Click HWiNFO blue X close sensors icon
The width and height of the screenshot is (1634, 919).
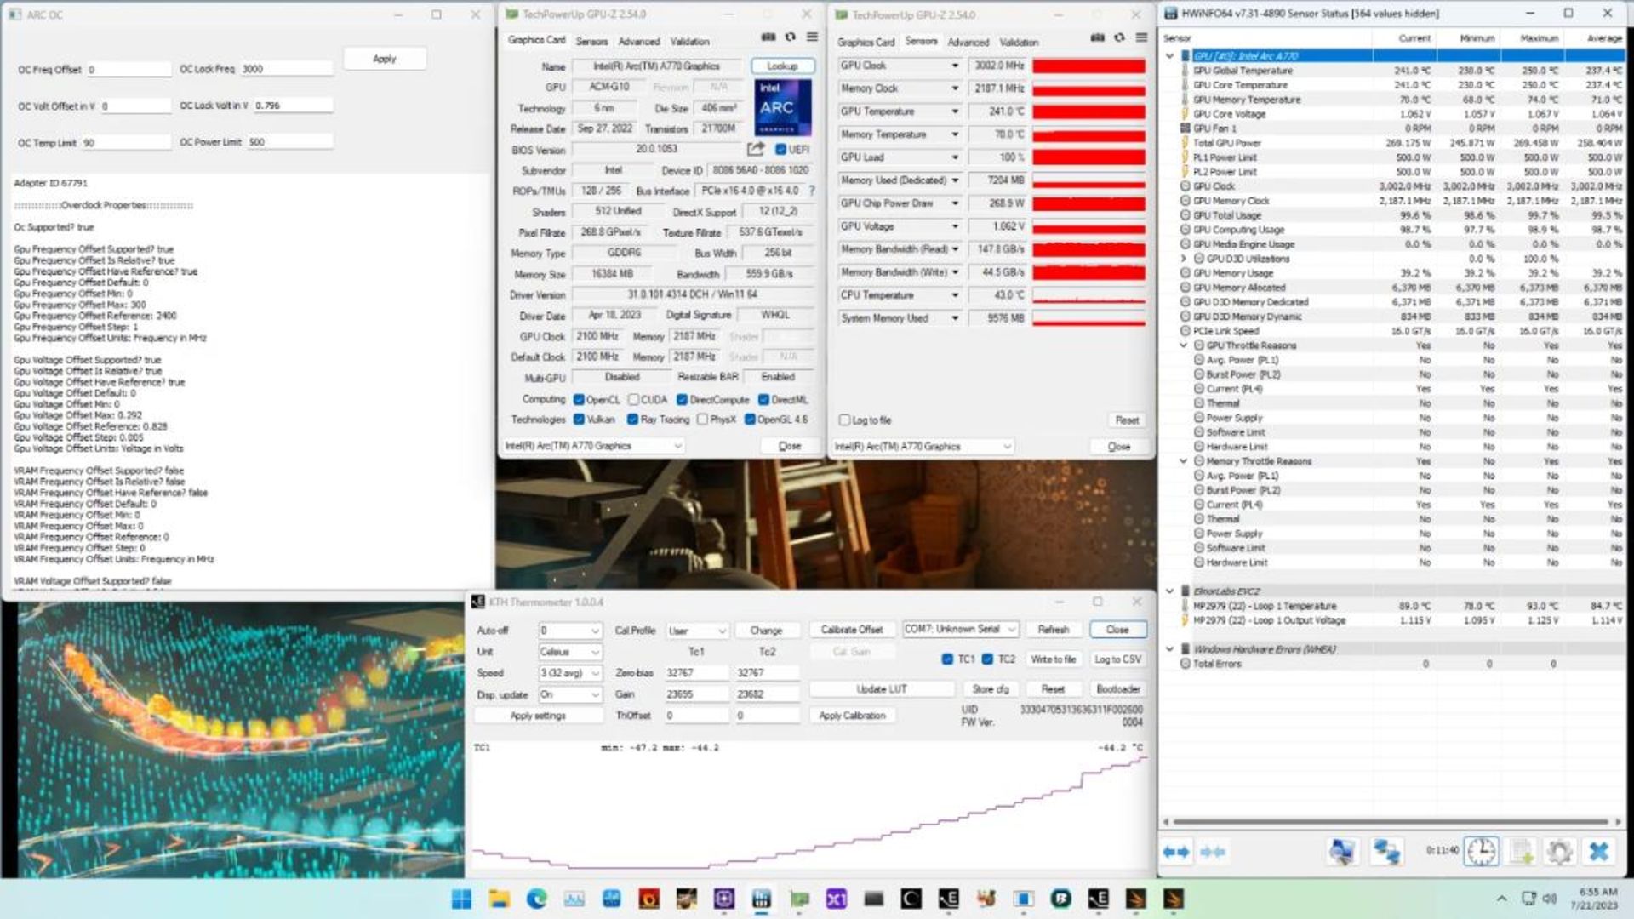click(1599, 852)
